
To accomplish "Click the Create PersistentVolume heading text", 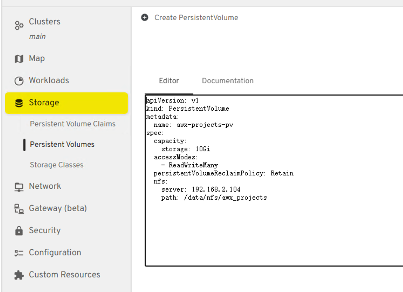I will point(196,18).
